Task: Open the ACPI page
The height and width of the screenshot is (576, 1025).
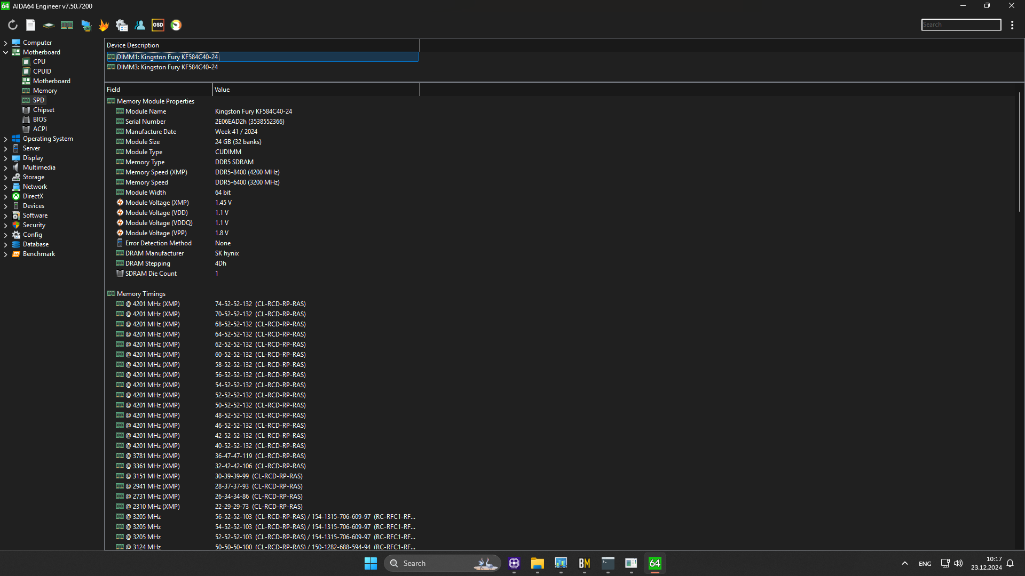Action: pos(40,129)
